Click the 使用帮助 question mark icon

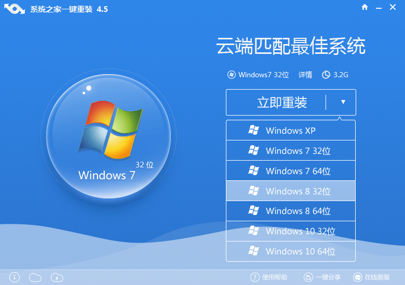254,277
